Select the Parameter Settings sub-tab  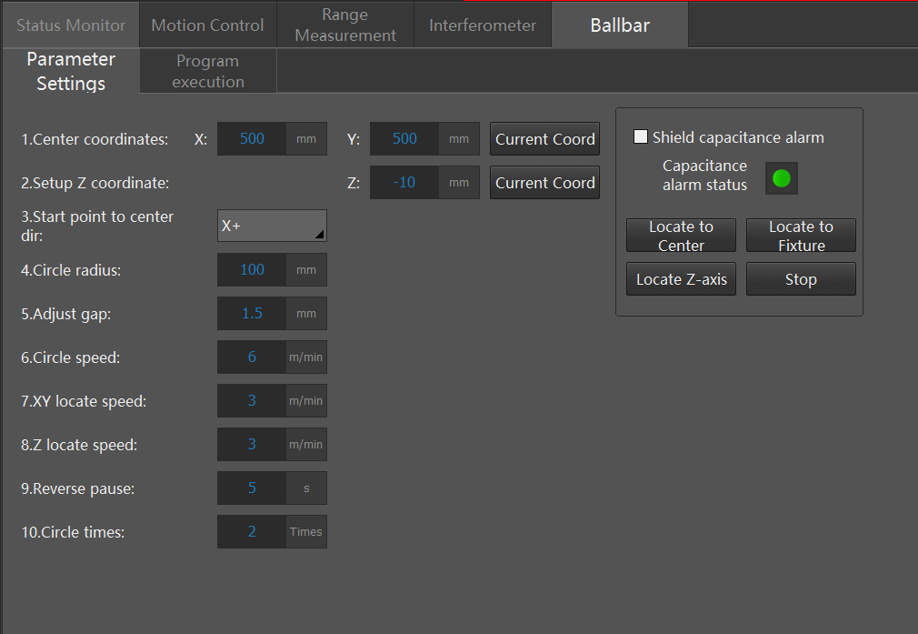(x=71, y=71)
